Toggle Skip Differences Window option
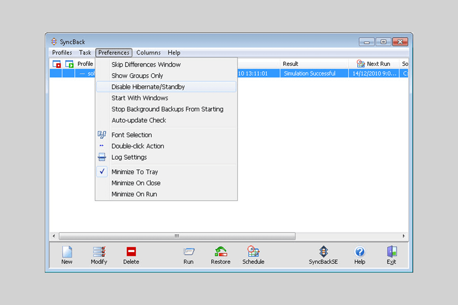This screenshot has width=458, height=305. (x=166, y=64)
